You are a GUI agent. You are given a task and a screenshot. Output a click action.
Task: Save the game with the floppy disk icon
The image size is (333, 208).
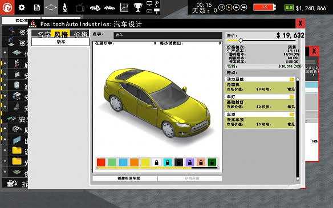pos(36,7)
